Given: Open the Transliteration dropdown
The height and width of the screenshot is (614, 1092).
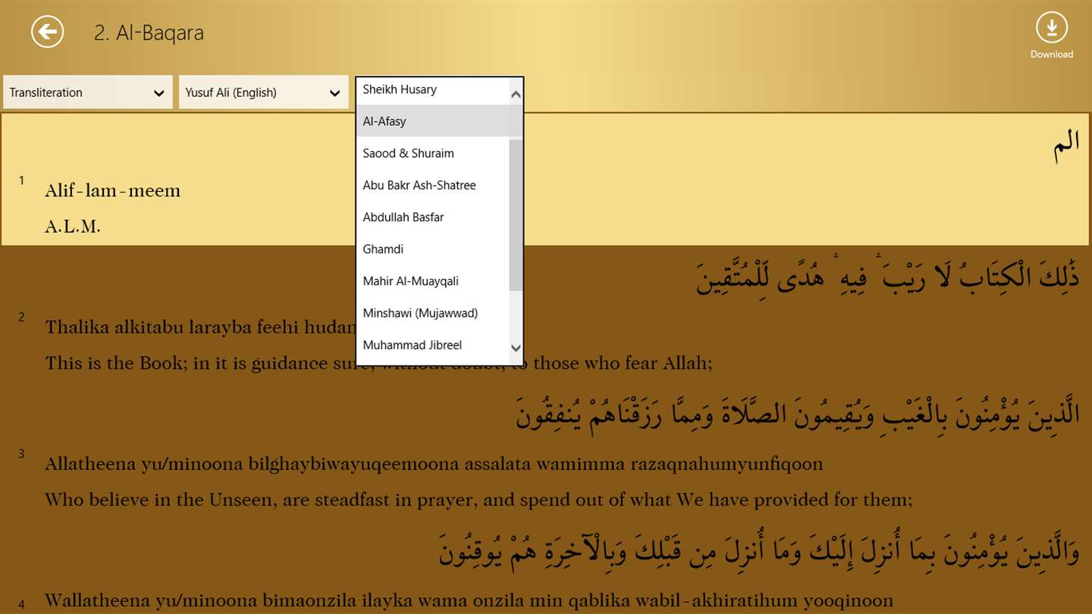Looking at the screenshot, I should 88,92.
